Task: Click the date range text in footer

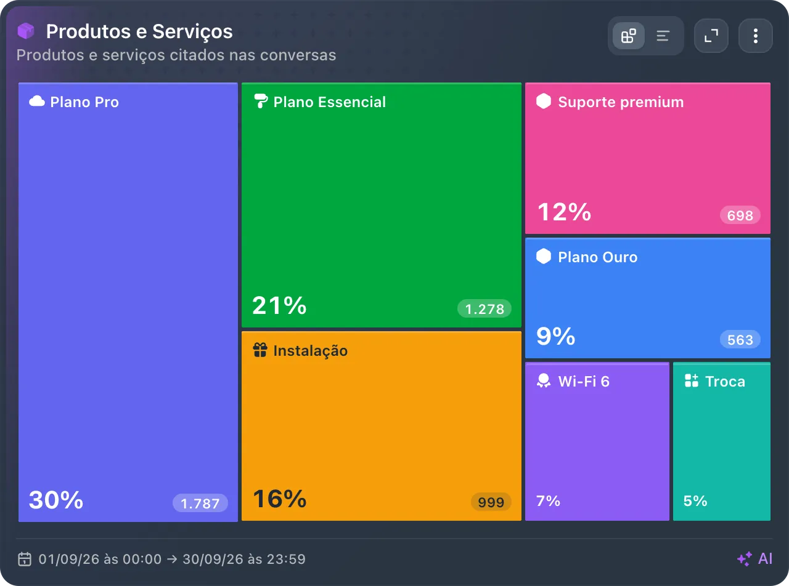Action: [172, 559]
